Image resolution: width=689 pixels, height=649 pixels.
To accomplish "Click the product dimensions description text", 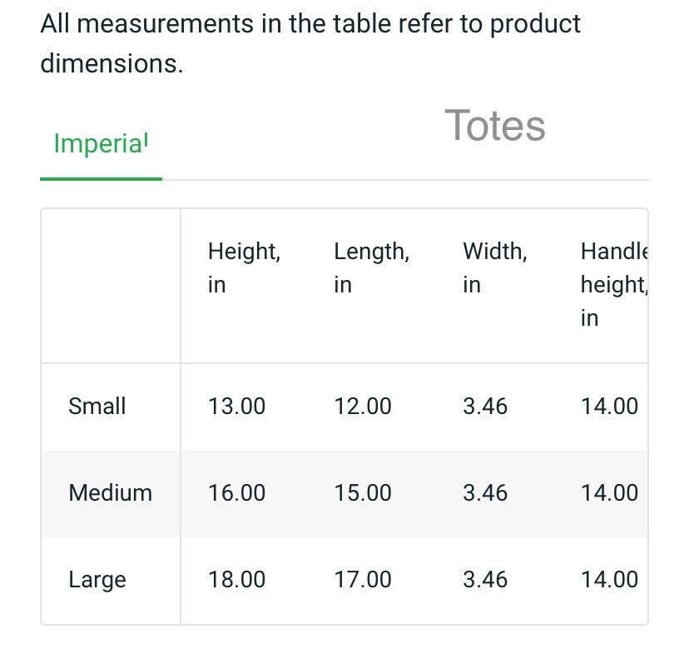I will pyautogui.click(x=310, y=43).
